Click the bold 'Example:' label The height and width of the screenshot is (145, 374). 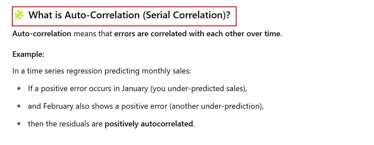[x=28, y=55]
